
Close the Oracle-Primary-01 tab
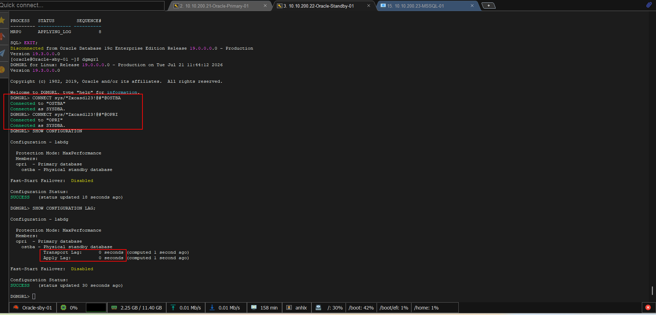[x=265, y=6]
